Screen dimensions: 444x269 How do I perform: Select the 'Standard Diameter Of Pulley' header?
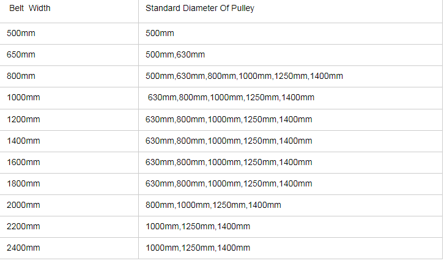(x=290, y=12)
